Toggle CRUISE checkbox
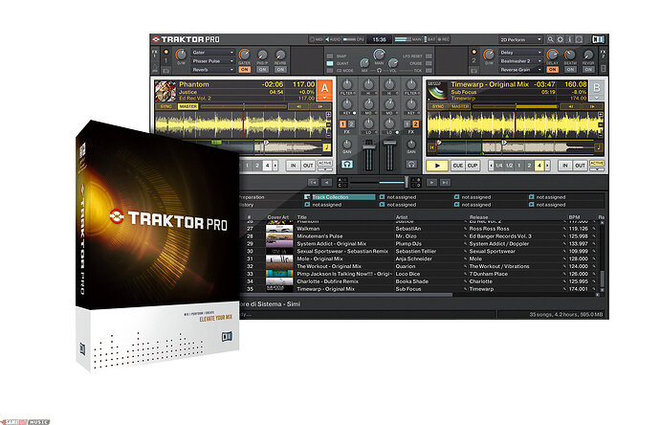Viewport: 660px width, 425px height. pyautogui.click(x=429, y=63)
